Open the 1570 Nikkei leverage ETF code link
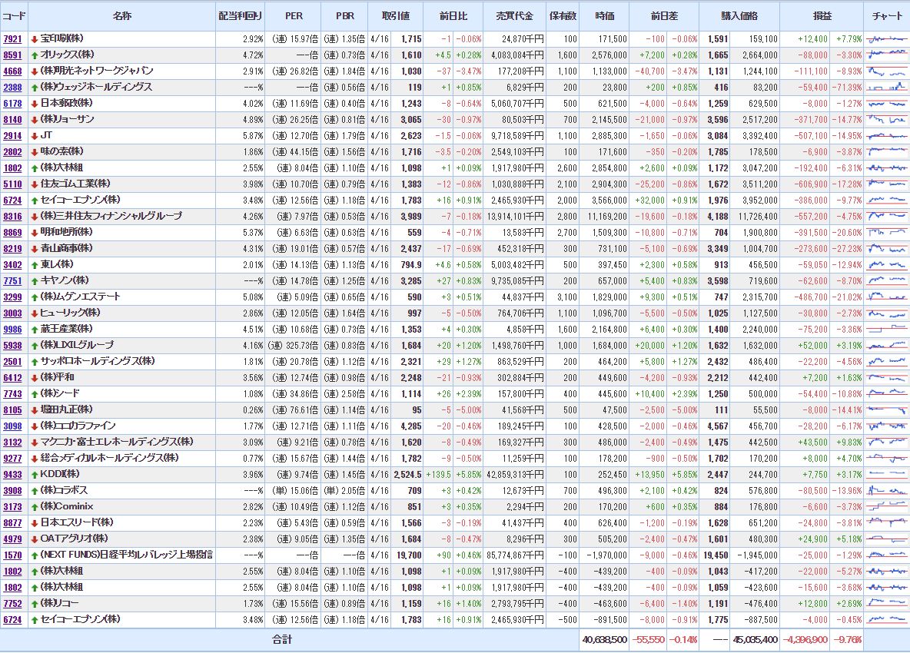The height and width of the screenshot is (653, 910). (x=13, y=555)
